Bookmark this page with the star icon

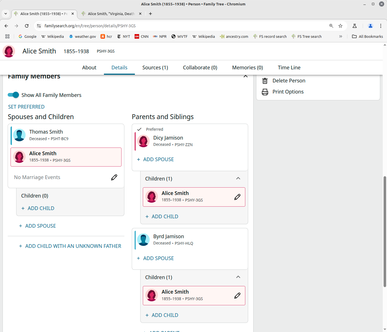[340, 26]
